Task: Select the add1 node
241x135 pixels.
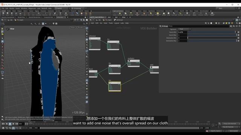Action: click(154, 70)
